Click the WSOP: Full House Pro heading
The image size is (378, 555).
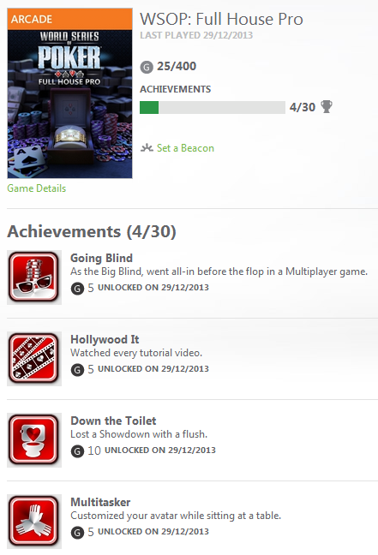pyautogui.click(x=221, y=19)
